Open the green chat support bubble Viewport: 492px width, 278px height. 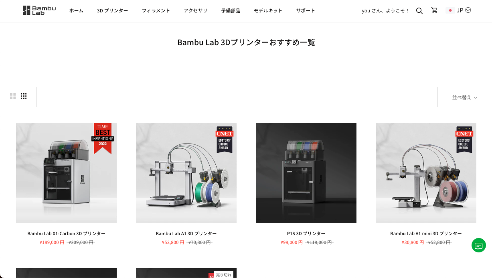(x=478, y=245)
